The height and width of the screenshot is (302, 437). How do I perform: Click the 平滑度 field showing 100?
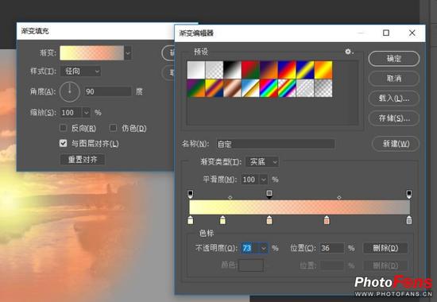click(x=250, y=180)
